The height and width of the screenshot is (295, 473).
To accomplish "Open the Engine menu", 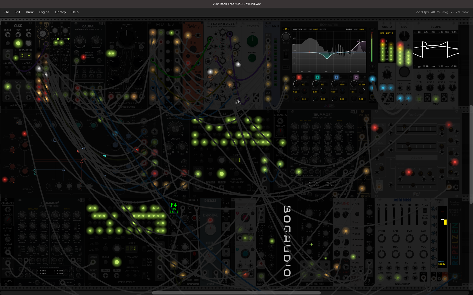I will [44, 12].
